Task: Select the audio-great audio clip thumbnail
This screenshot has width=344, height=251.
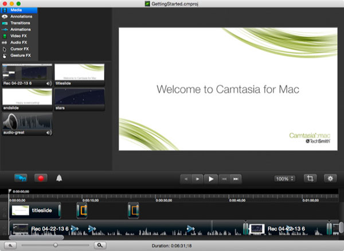Action: pos(27,124)
